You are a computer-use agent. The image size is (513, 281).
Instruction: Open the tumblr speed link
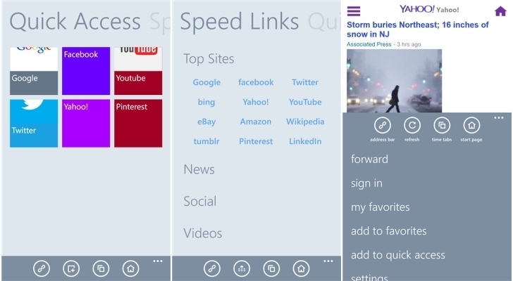(206, 141)
